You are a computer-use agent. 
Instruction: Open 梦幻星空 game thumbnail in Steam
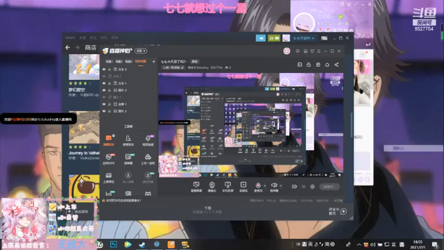84,67
